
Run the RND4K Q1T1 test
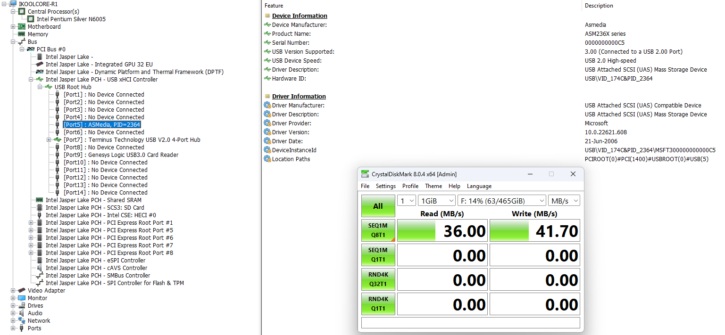tap(378, 304)
